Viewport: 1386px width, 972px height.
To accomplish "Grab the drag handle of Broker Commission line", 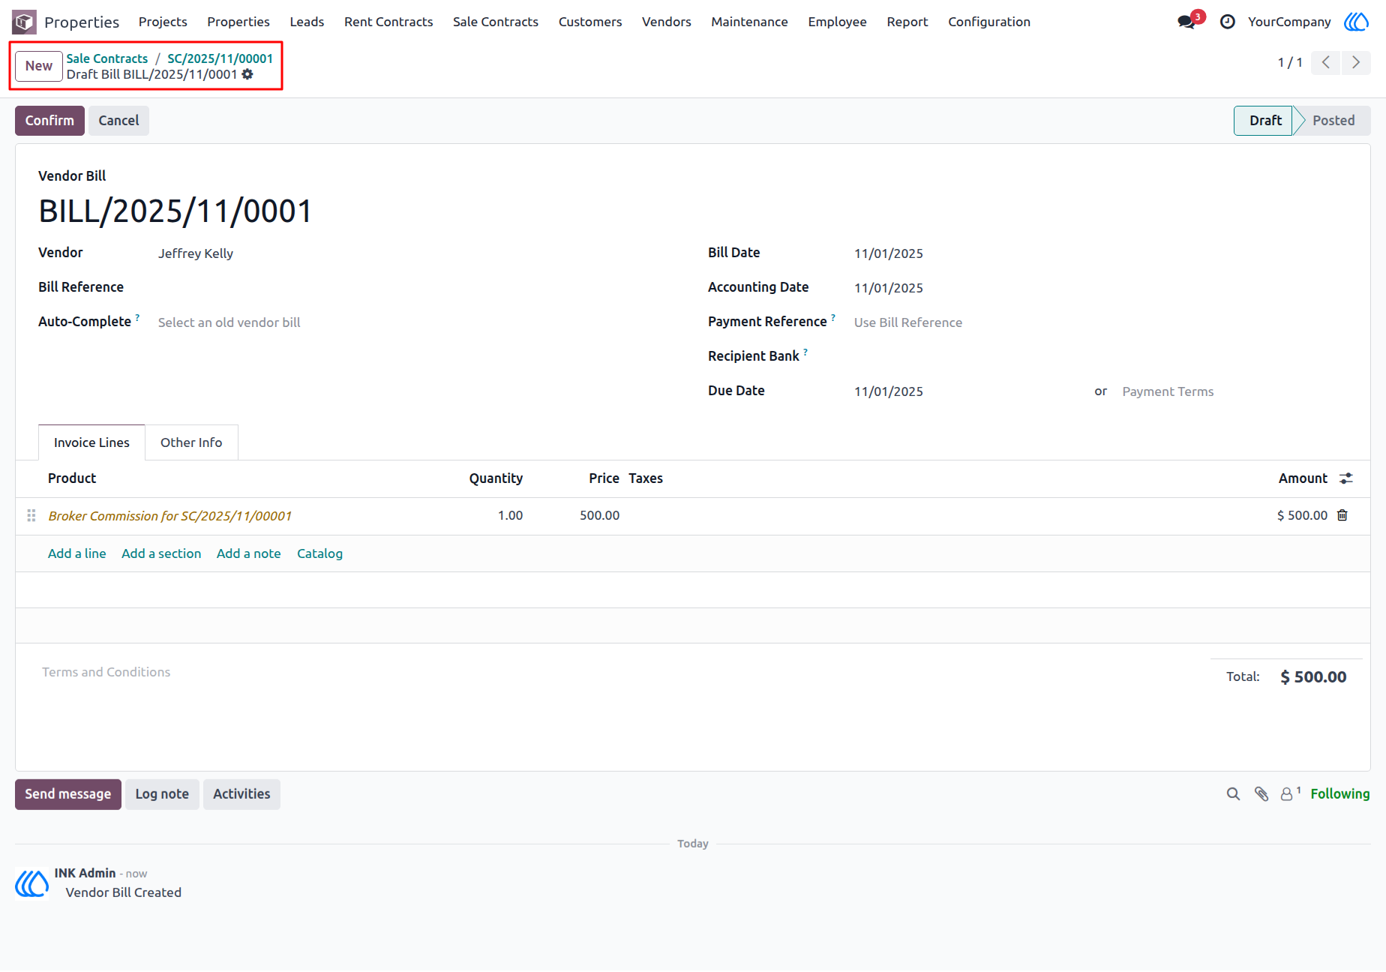I will pos(31,515).
